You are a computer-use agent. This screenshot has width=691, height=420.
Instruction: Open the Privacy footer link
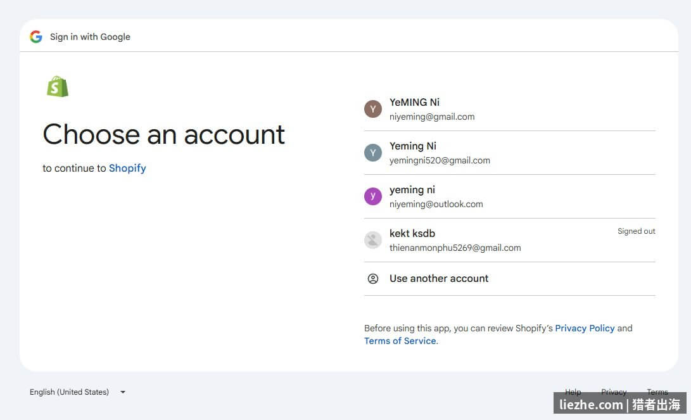pyautogui.click(x=614, y=391)
